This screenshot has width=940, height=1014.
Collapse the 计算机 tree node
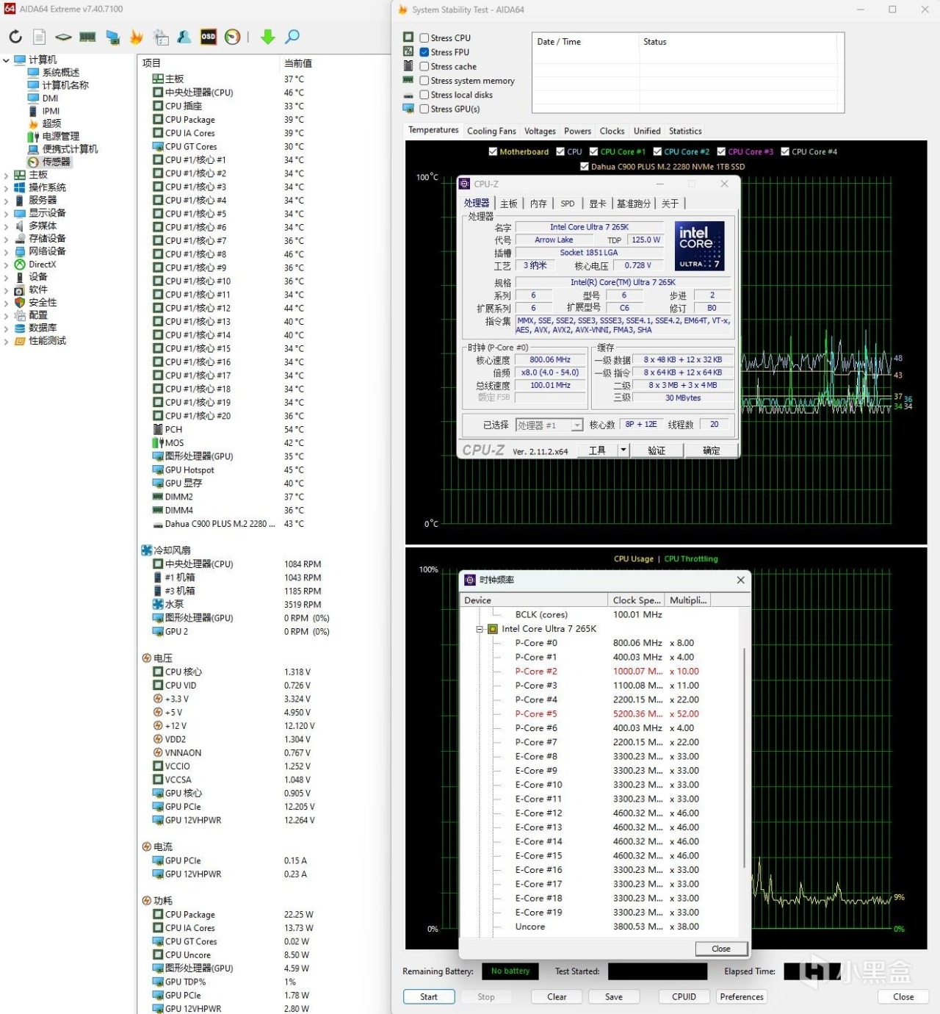click(x=6, y=60)
